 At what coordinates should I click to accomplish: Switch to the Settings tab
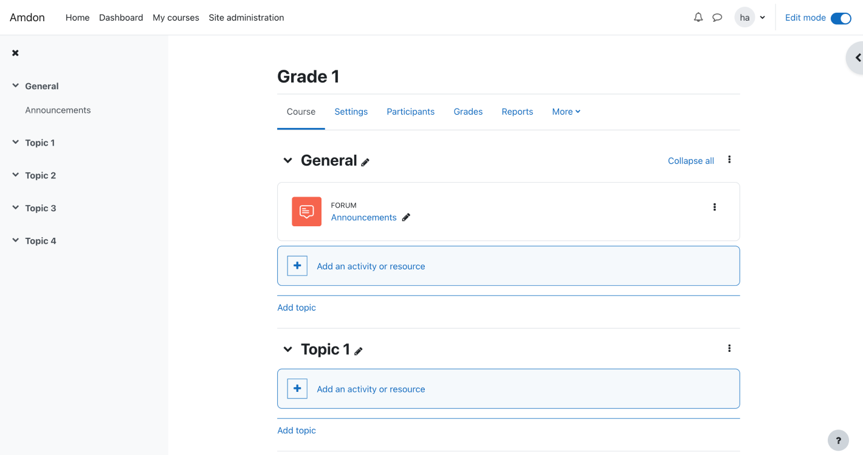[351, 112]
